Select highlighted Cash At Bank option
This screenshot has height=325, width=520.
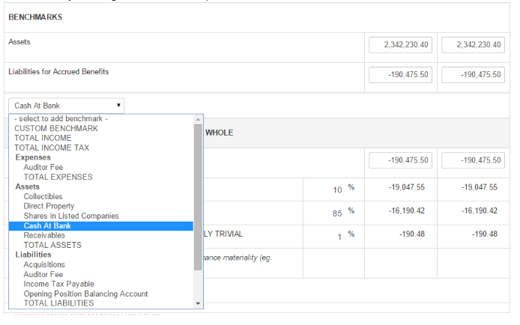[47, 226]
